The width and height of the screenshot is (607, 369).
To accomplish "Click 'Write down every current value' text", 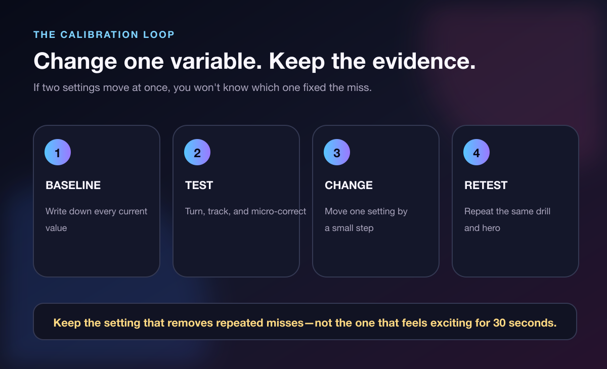I will tap(97, 219).
